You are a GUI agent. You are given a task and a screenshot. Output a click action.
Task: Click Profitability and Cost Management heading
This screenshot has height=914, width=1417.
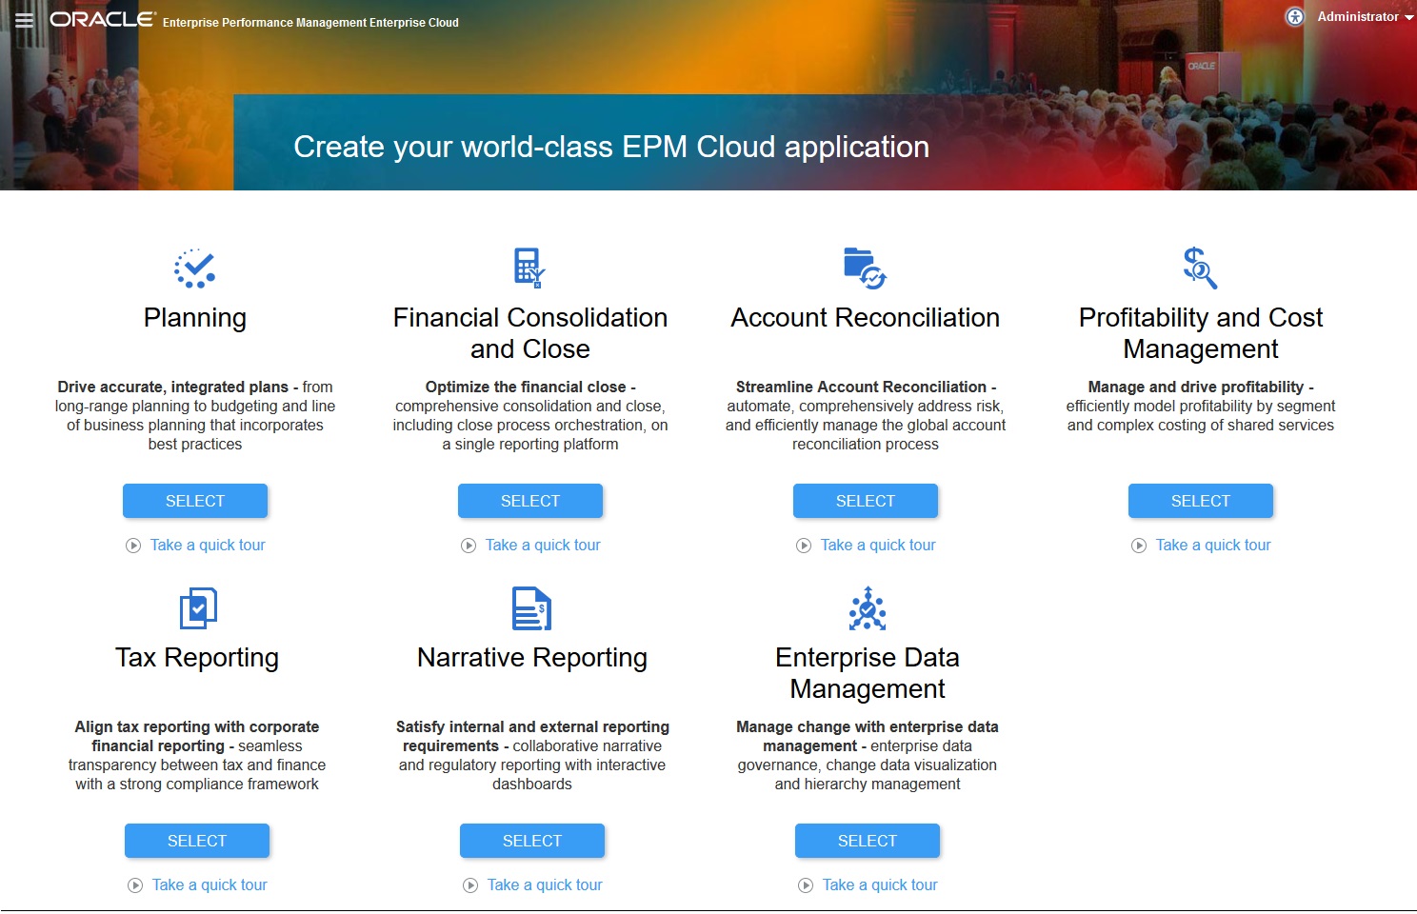[x=1201, y=333]
